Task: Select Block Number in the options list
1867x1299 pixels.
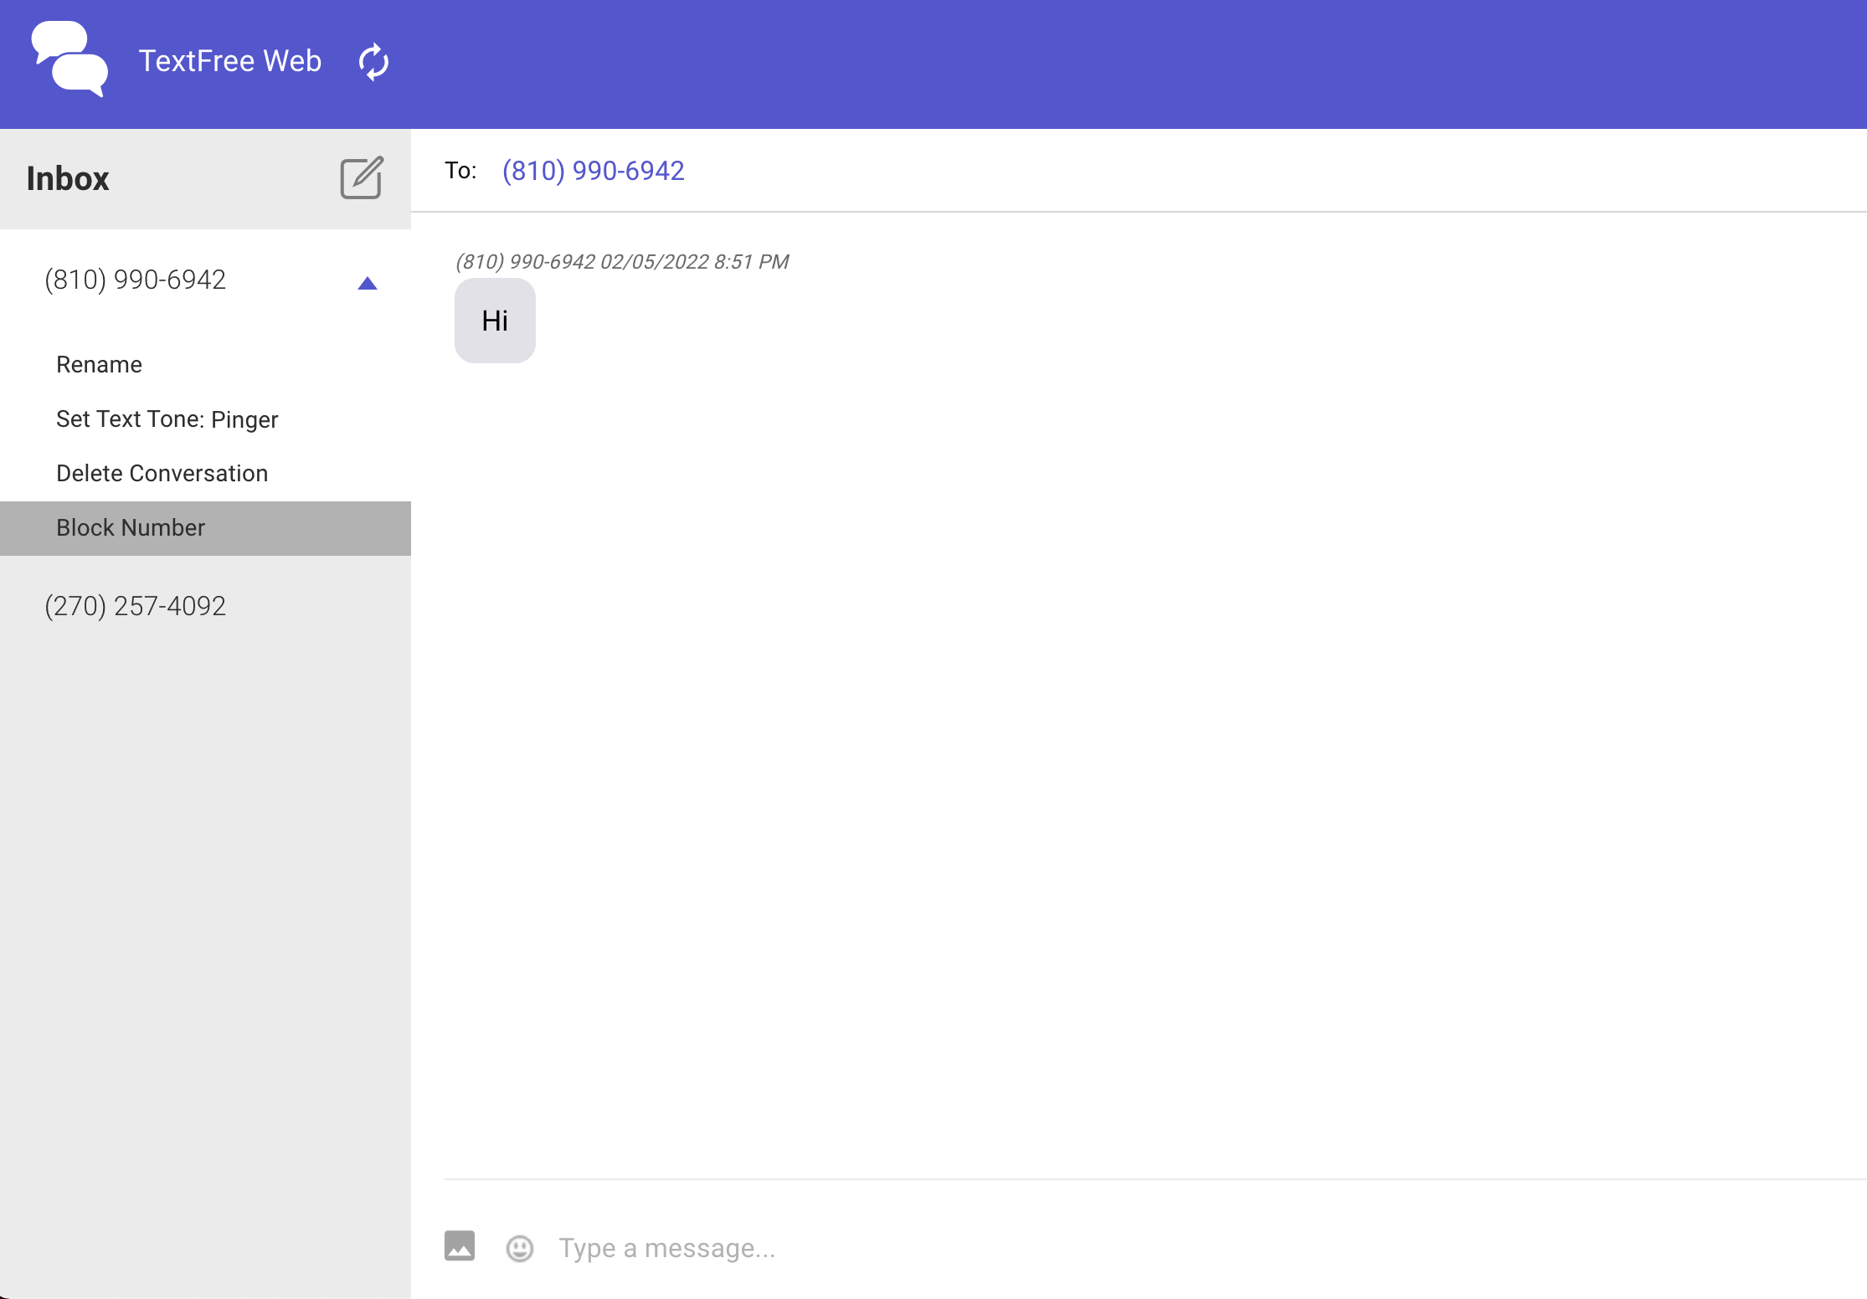Action: [131, 528]
